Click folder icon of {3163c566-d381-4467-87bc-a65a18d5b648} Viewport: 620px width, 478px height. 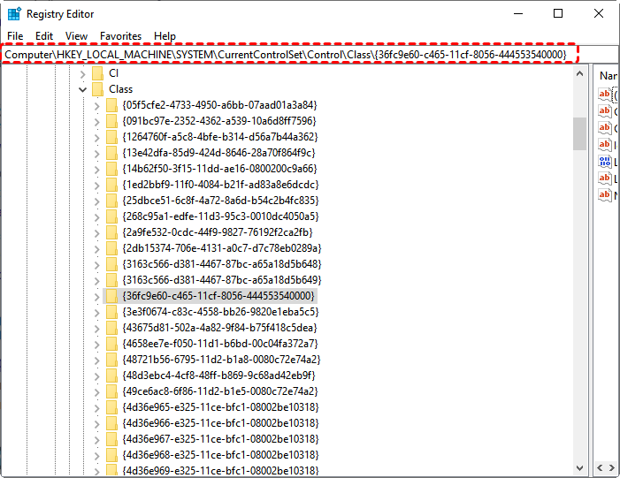(x=112, y=264)
